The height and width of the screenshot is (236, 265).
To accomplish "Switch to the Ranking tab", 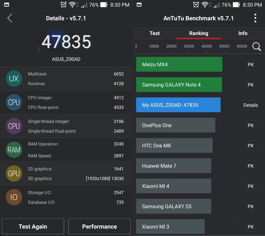I will click(198, 33).
